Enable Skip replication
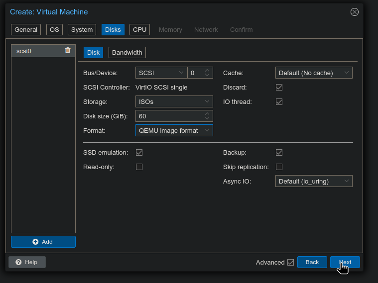 click(279, 167)
